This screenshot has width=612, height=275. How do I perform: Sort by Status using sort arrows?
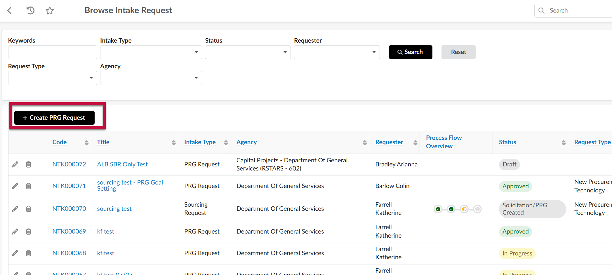click(x=564, y=143)
